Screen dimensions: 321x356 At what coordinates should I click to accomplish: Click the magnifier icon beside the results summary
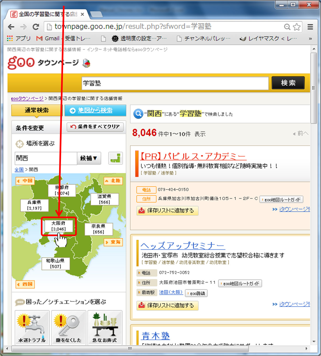click(x=138, y=114)
